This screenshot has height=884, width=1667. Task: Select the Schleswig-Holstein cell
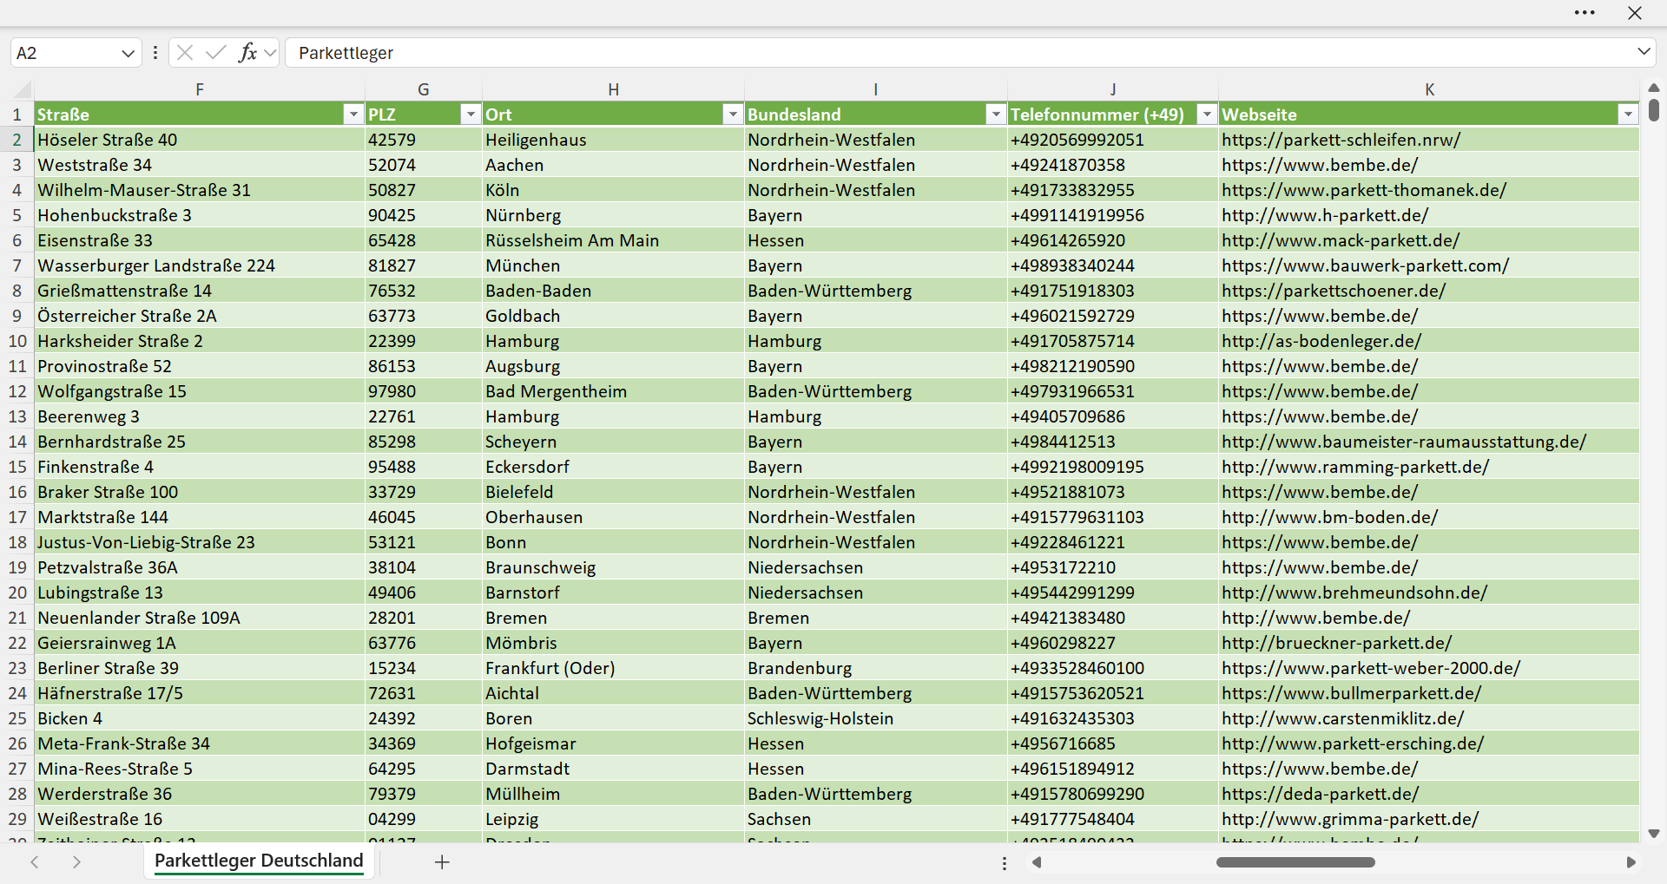(876, 718)
